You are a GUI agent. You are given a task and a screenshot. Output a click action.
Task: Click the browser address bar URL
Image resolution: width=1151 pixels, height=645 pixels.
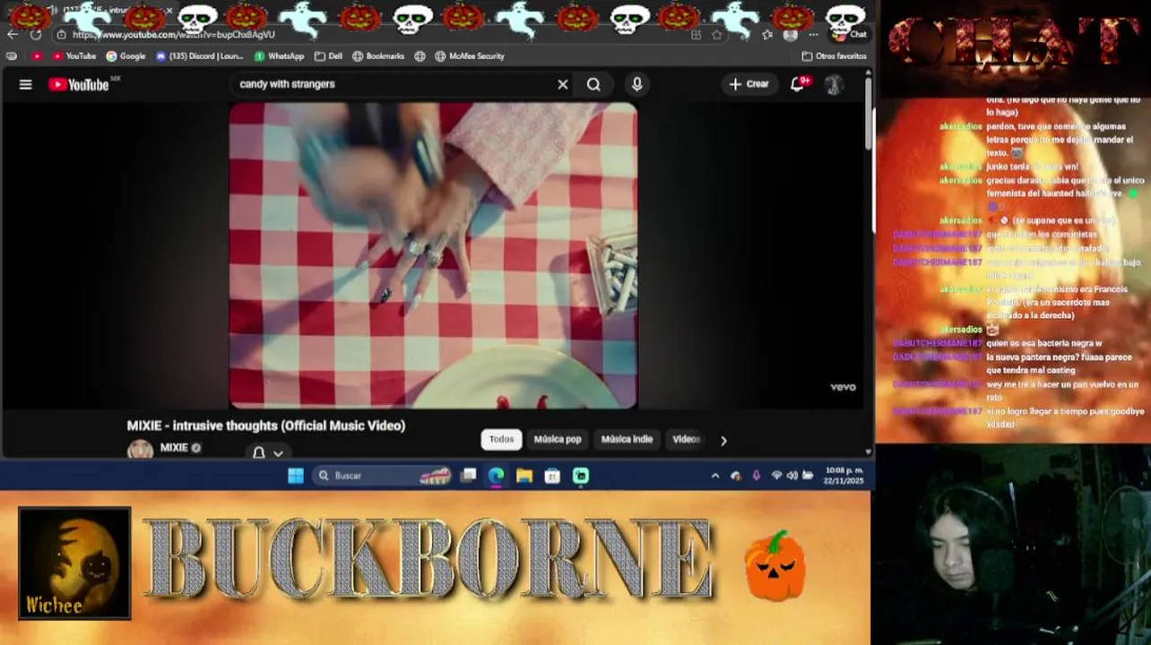pos(173,34)
